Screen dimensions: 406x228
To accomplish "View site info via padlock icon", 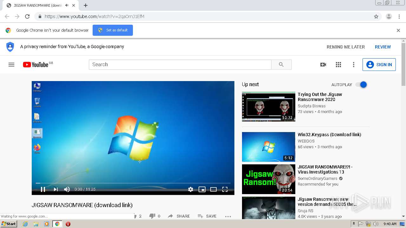I will [40, 16].
